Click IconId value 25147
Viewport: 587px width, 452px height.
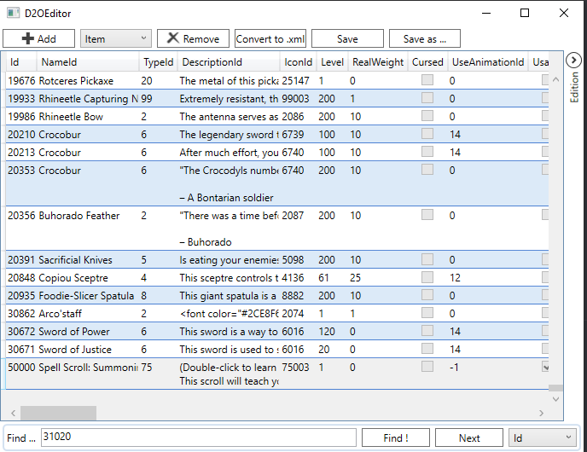(x=295, y=81)
